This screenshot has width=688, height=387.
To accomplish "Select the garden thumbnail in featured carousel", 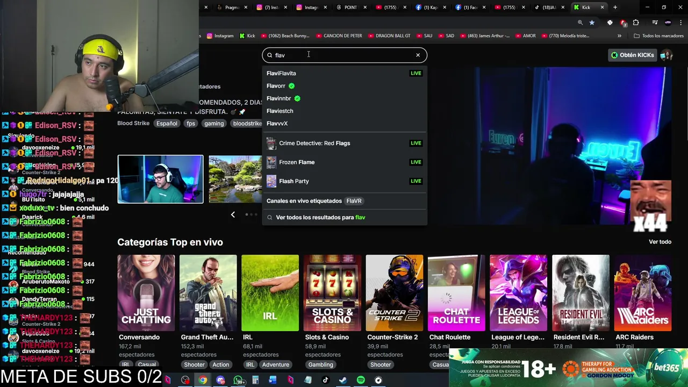I will pos(235,179).
